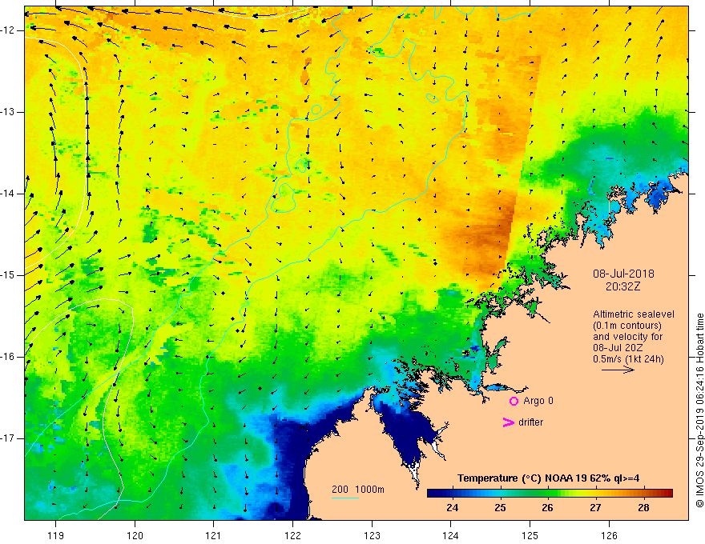The image size is (705, 544).
Task: Click the 28 value under color bar
Action: (x=643, y=508)
